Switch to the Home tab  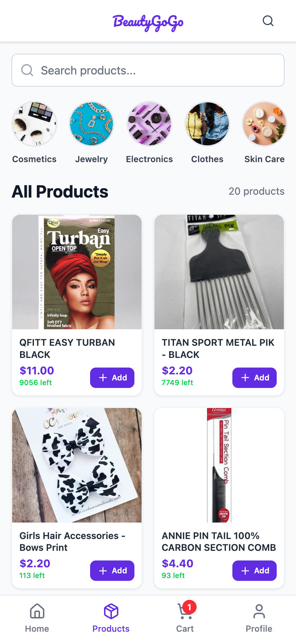[x=37, y=617]
